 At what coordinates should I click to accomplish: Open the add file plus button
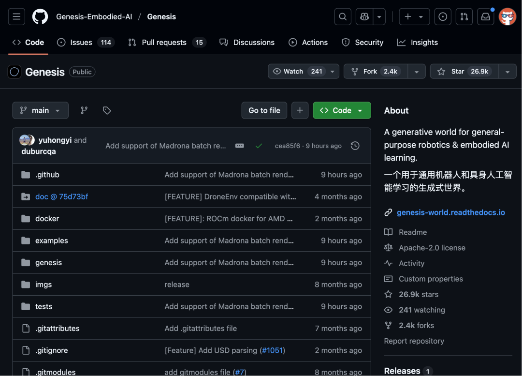[x=300, y=110]
